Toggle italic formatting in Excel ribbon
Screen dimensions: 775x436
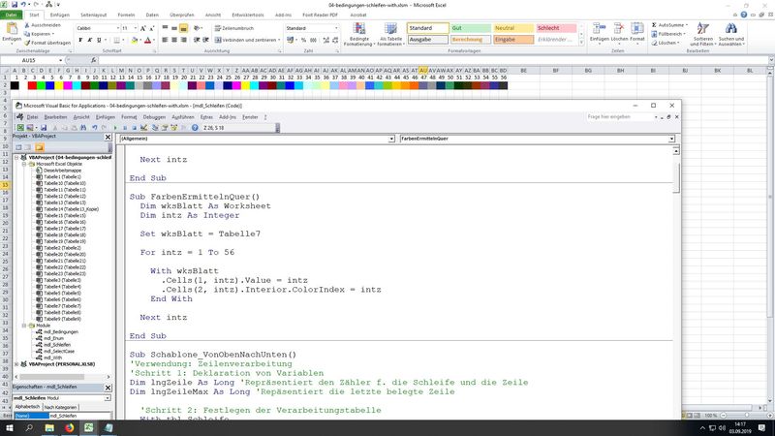click(89, 40)
